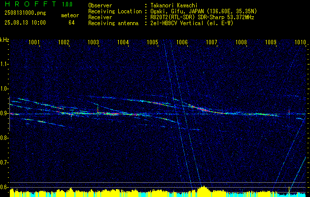Click the 1.1 kHz frequency label
The width and height of the screenshot is (310, 197).
pyautogui.click(x=4, y=64)
